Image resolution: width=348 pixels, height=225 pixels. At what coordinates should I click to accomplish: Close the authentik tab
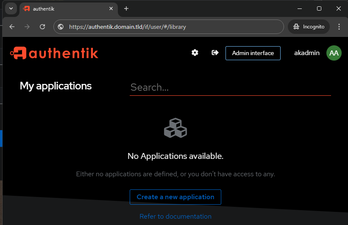[x=111, y=8]
